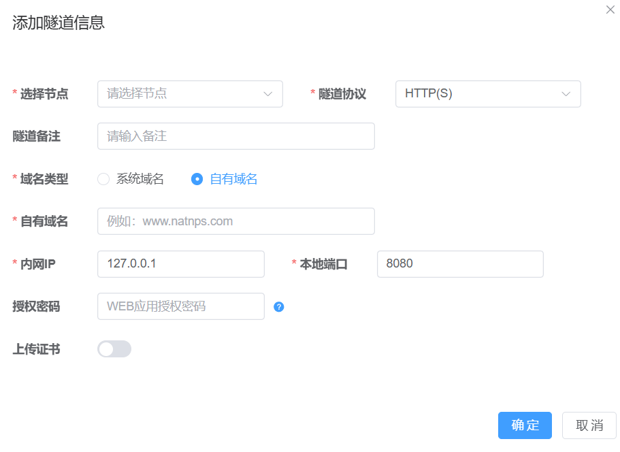Select the 自有域名 radio button
Image resolution: width=620 pixels, height=452 pixels.
pyautogui.click(x=197, y=179)
